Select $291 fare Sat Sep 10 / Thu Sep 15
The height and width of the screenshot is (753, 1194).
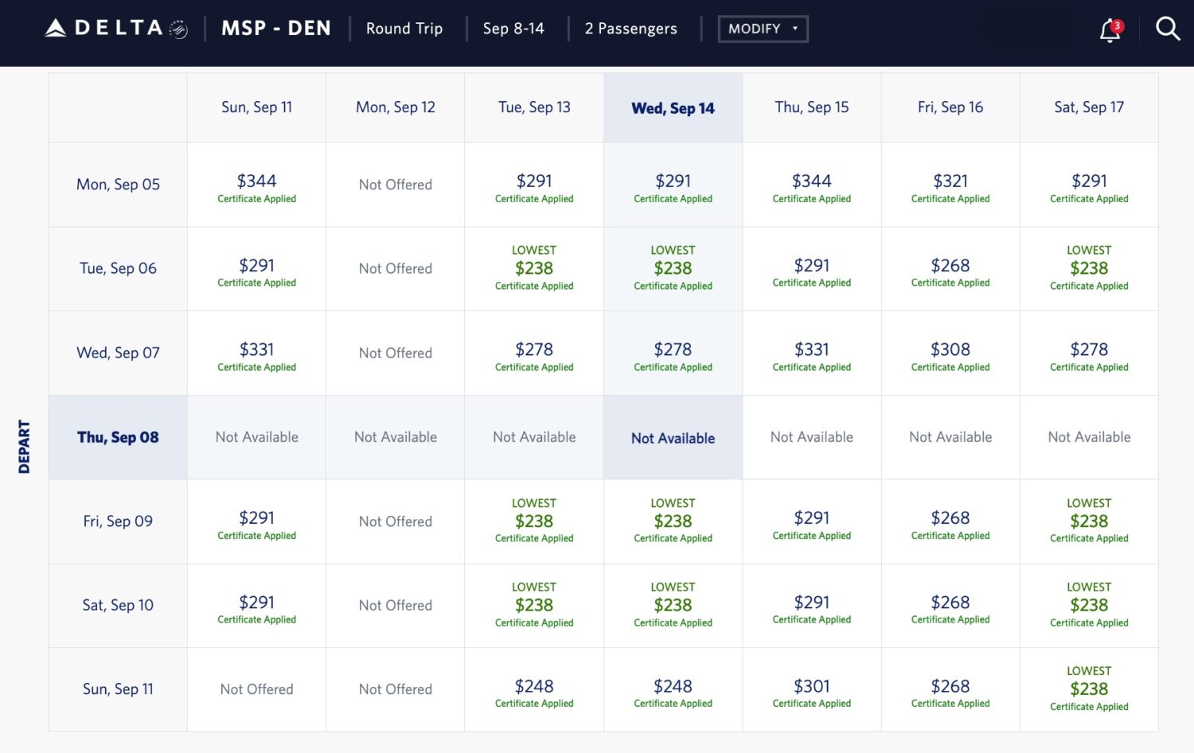[812, 606]
